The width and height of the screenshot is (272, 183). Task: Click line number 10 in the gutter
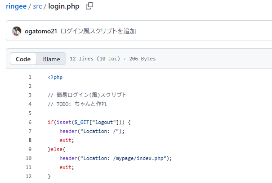29,158
